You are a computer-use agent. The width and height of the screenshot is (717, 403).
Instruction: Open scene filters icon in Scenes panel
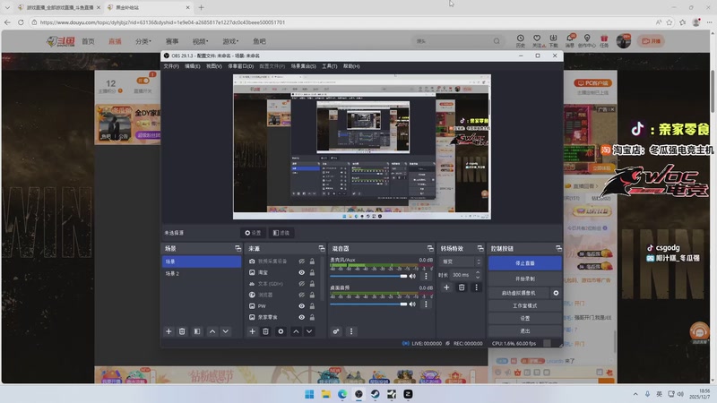pos(197,331)
